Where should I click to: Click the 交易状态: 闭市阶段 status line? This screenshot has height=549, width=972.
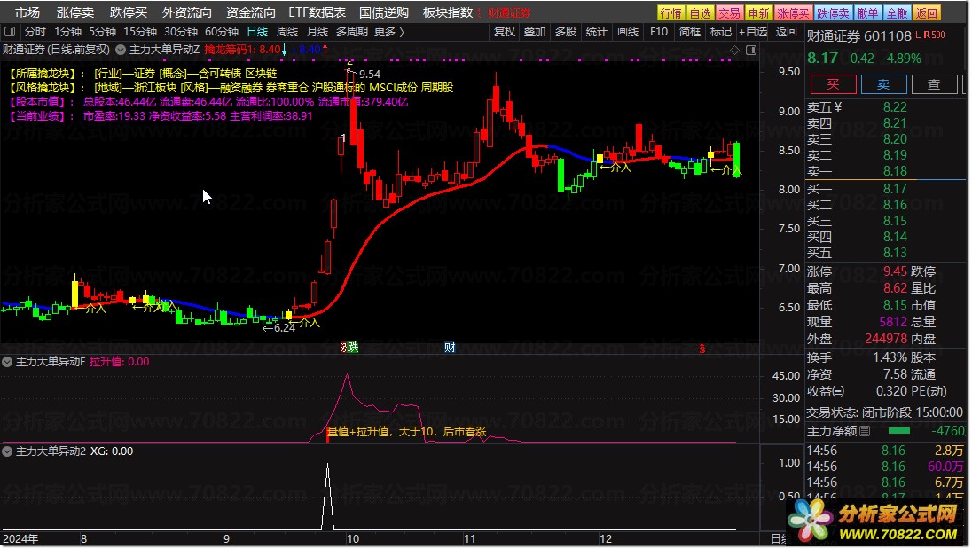(x=884, y=412)
